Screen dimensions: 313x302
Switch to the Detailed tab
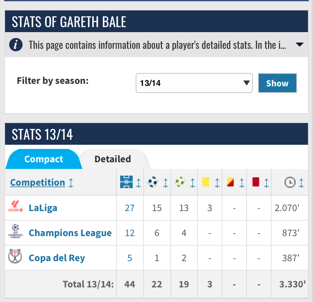tap(113, 159)
